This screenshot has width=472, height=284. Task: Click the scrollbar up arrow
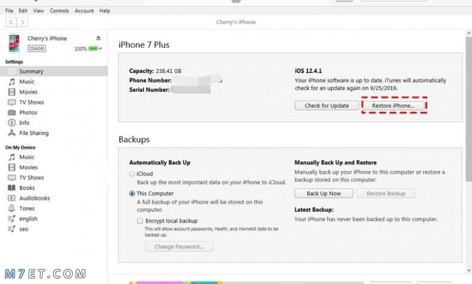[x=469, y=33]
